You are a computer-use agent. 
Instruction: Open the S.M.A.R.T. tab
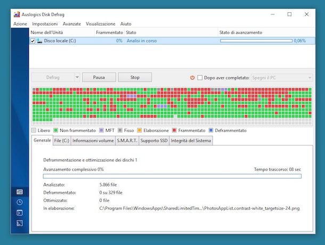[x=127, y=141]
